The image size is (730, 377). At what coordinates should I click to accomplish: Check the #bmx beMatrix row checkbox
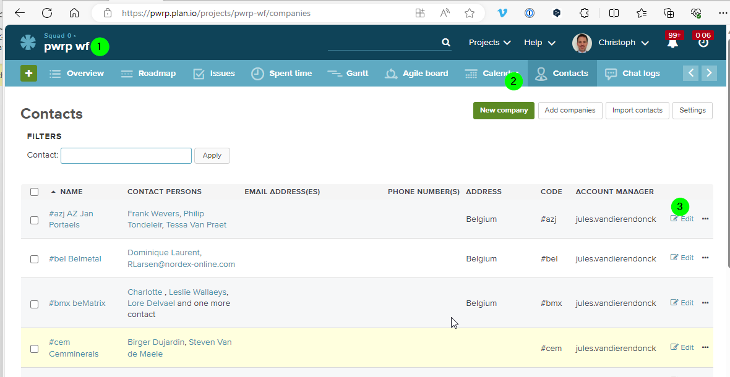(x=35, y=304)
